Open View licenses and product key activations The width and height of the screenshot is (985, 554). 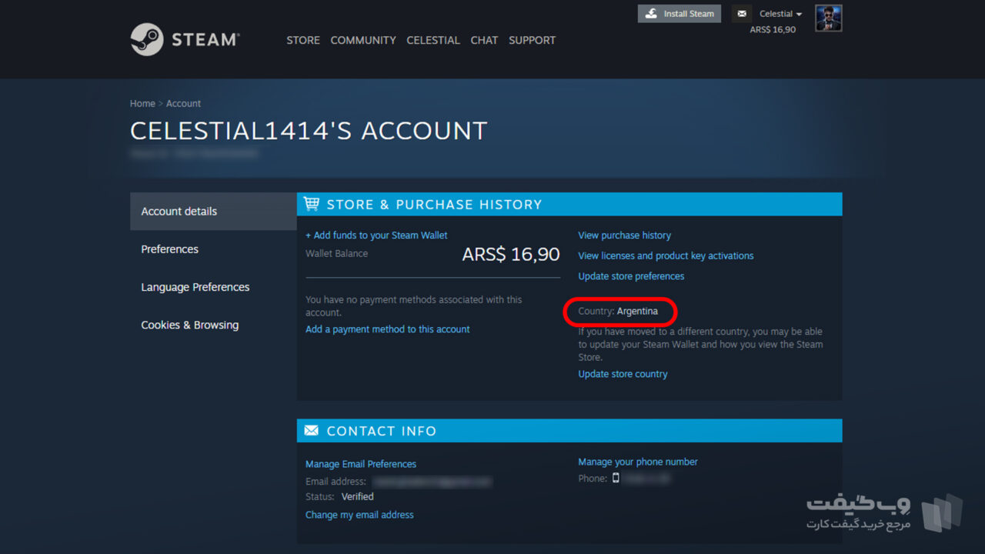666,255
